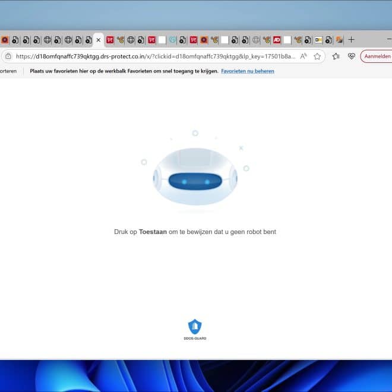Open a new browser tab
Screen dimensions: 392x392
tap(351, 40)
